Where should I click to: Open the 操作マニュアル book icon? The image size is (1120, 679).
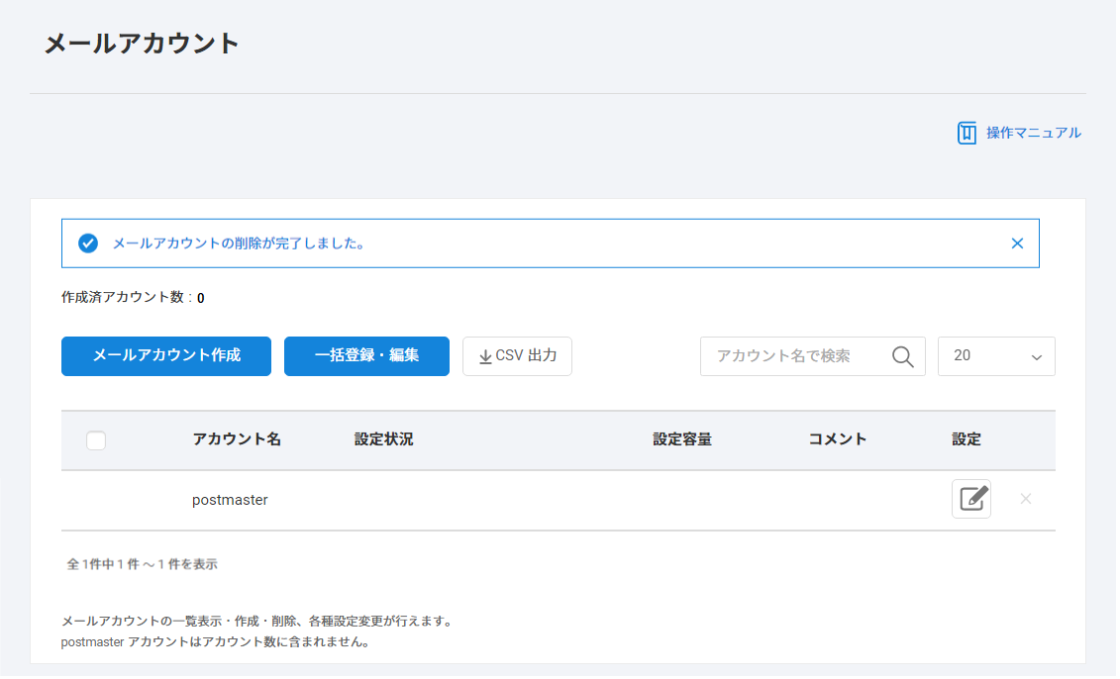pos(967,133)
